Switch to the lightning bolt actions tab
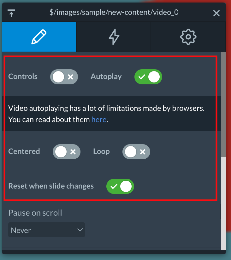Image resolution: width=231 pixels, height=260 pixels. click(114, 37)
